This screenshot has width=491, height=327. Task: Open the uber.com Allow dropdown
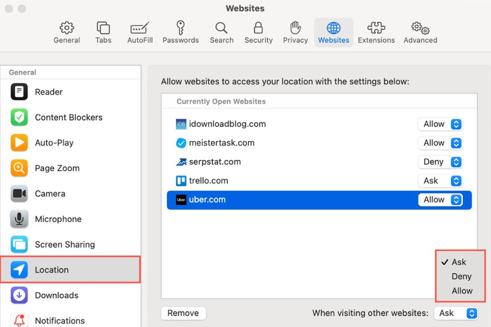[440, 200]
